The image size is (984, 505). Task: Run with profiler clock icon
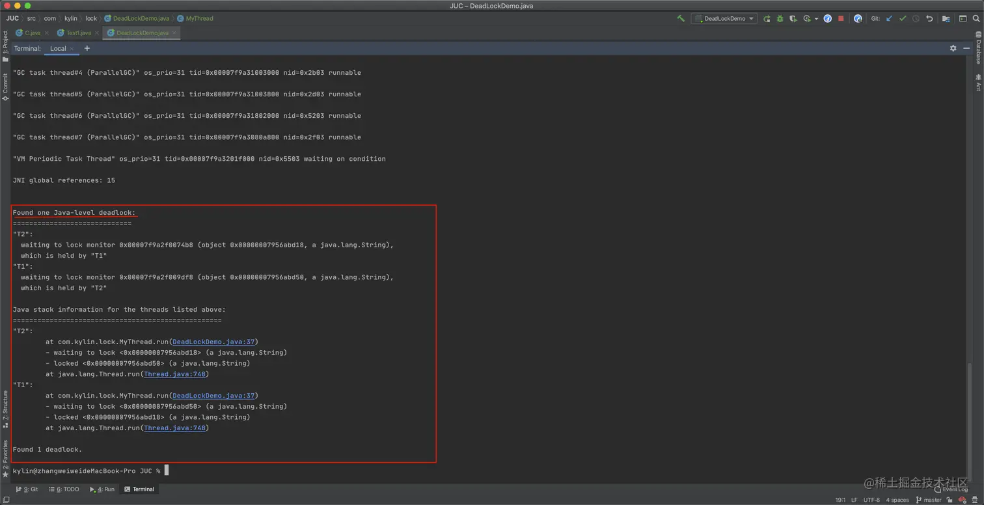click(808, 19)
